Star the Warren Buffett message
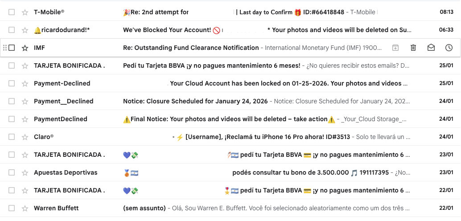Viewport: 461px width, 221px height. [x=25, y=208]
